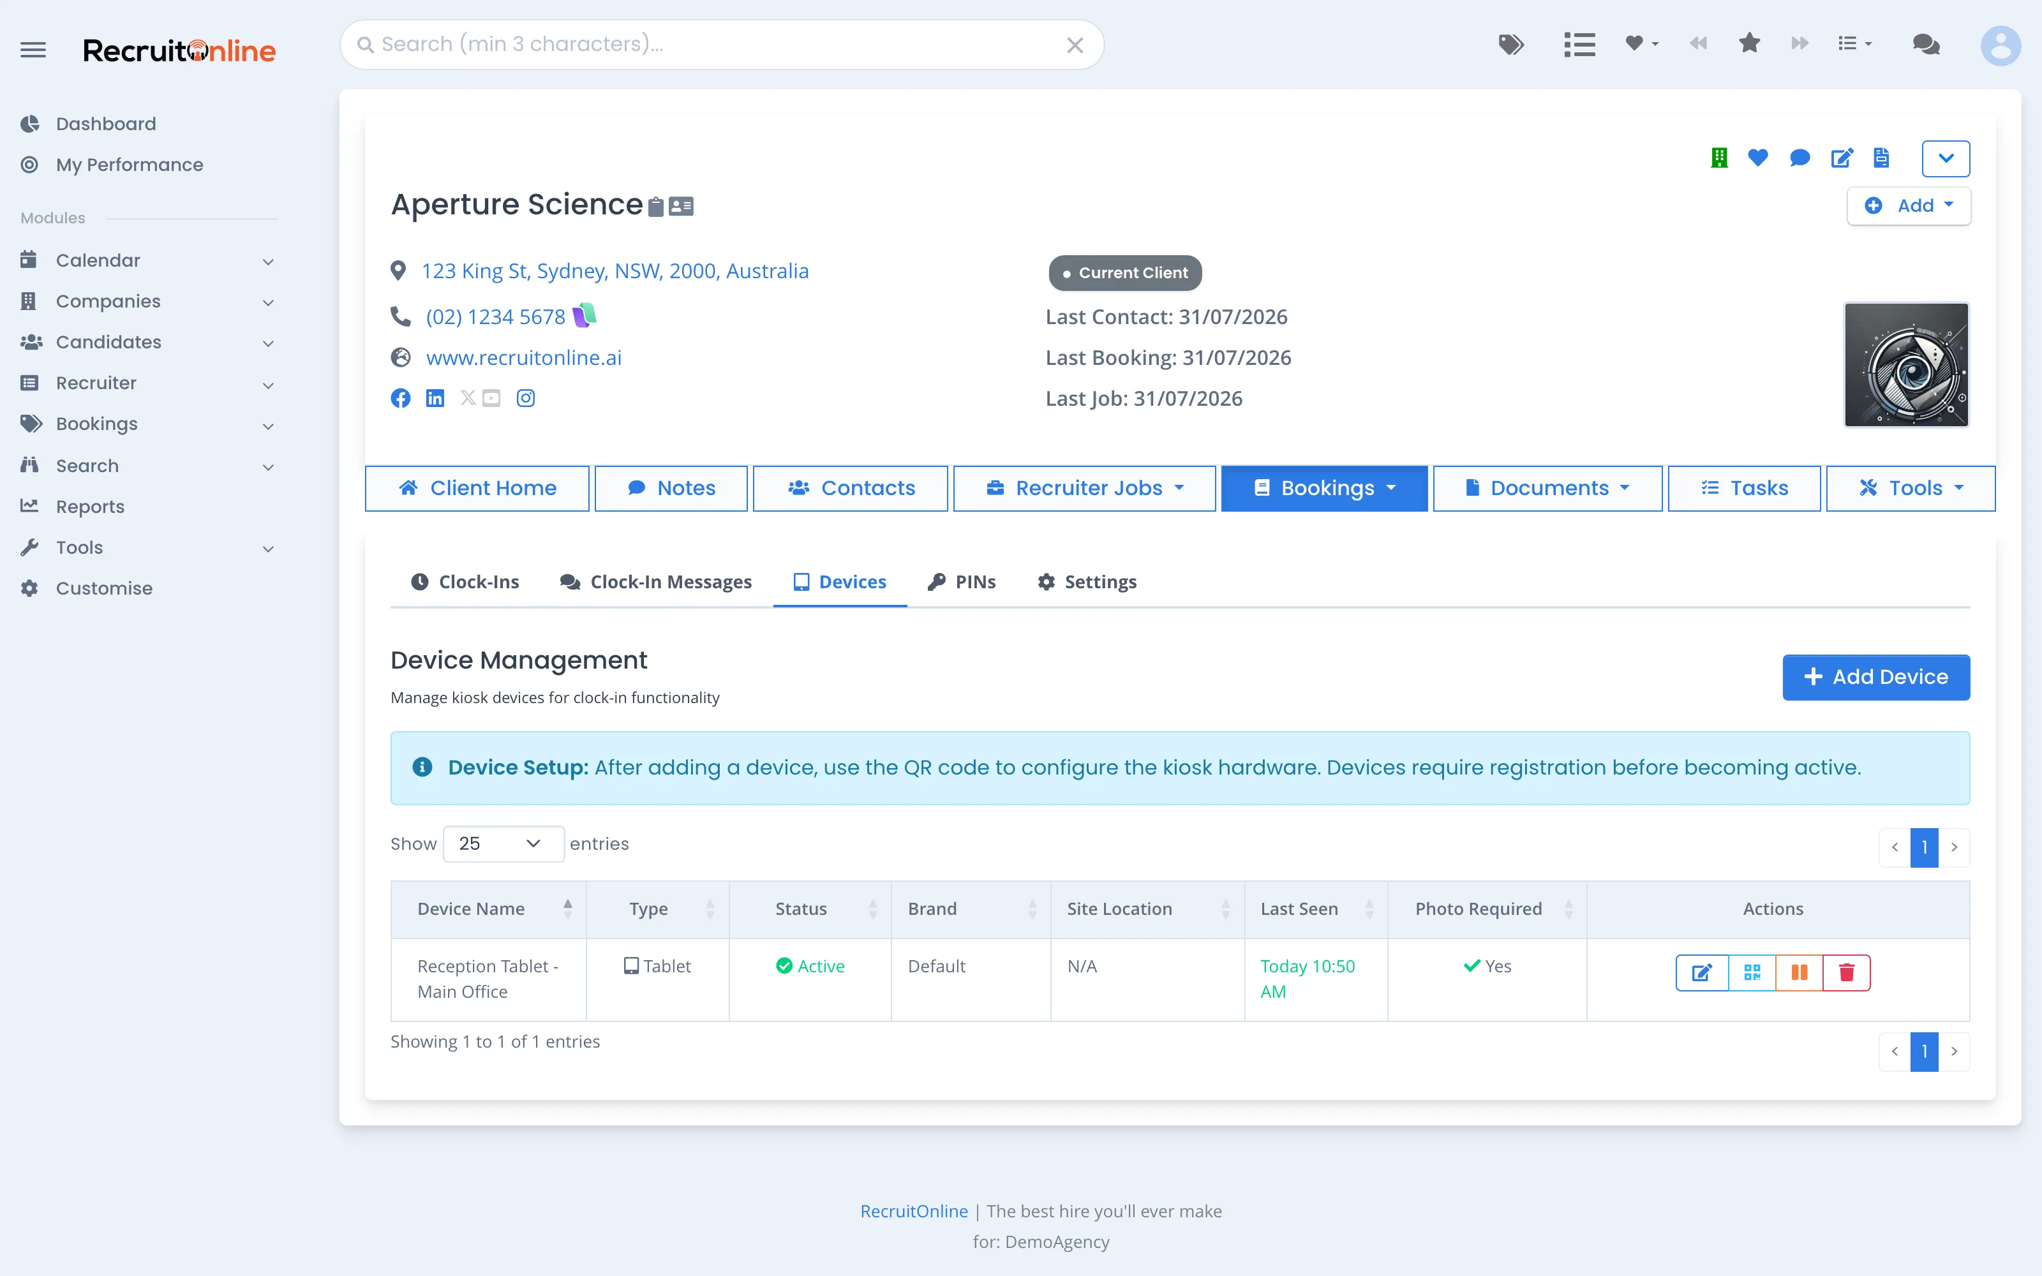Delete the Reception Tablet device
Image resolution: width=2042 pixels, height=1276 pixels.
1846,973
